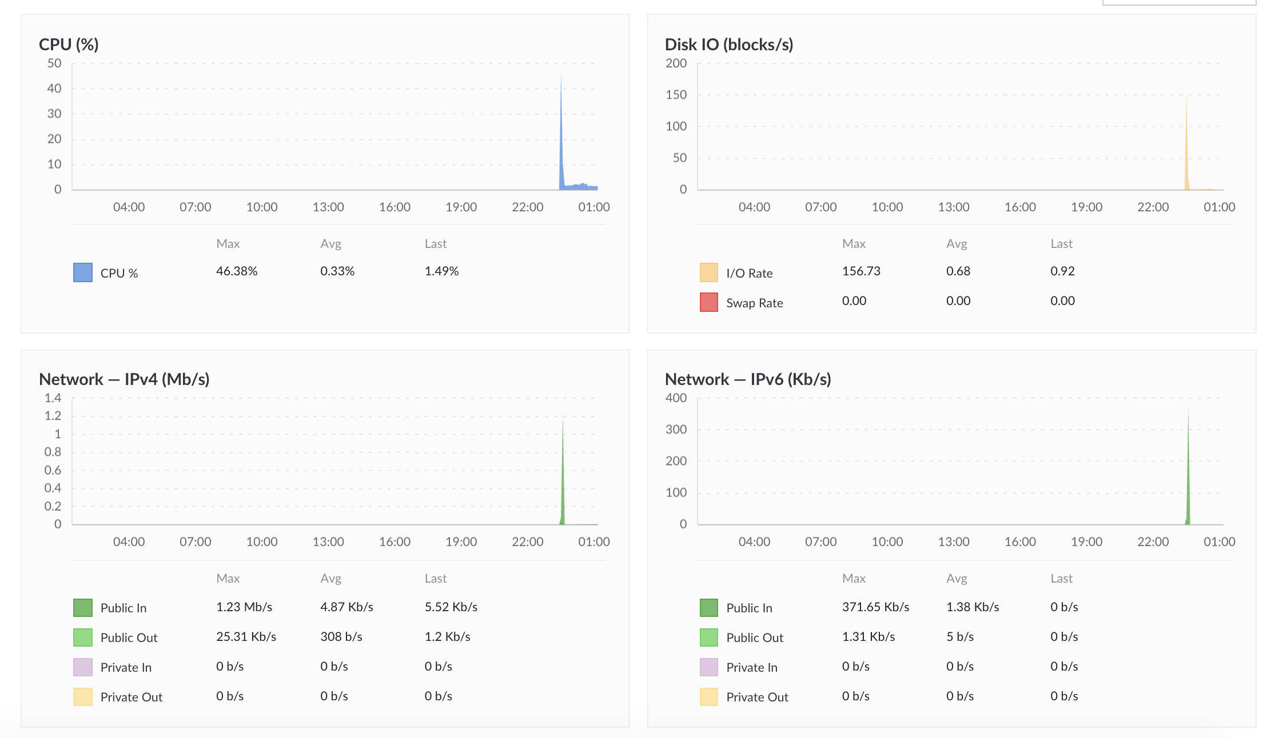
Task: Click Last column header in Disk IO panel
Action: point(1061,244)
